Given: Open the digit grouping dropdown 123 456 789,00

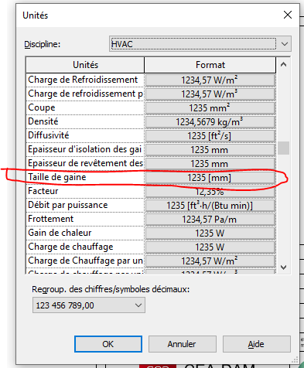Looking at the screenshot, I should click(x=89, y=305).
